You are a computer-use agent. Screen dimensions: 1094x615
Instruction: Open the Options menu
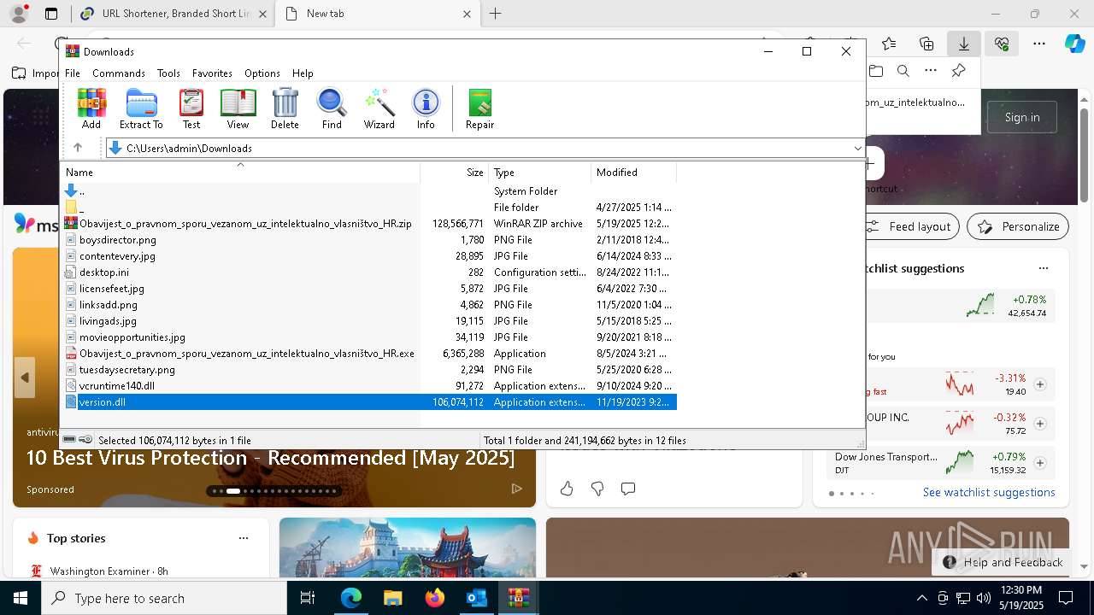tap(262, 73)
